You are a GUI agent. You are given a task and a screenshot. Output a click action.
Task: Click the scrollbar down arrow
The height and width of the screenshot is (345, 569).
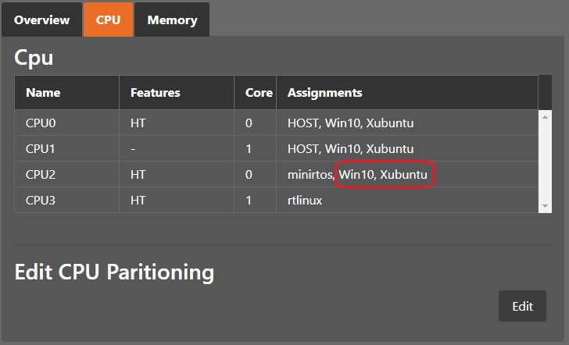[x=546, y=205]
